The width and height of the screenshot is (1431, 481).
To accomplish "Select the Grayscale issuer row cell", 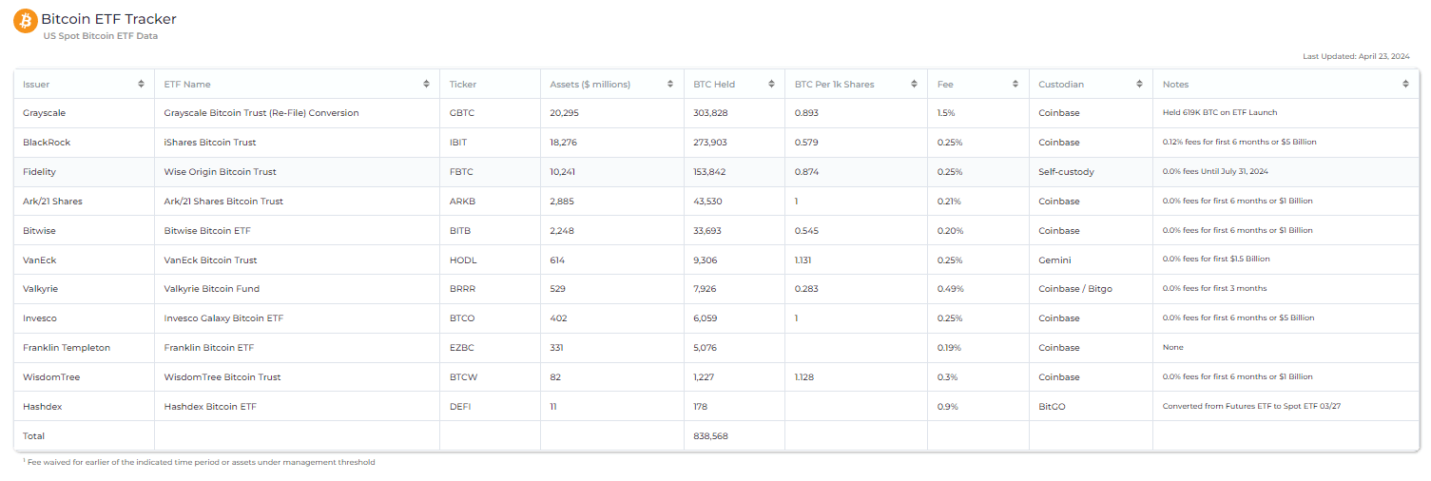I will coord(45,113).
